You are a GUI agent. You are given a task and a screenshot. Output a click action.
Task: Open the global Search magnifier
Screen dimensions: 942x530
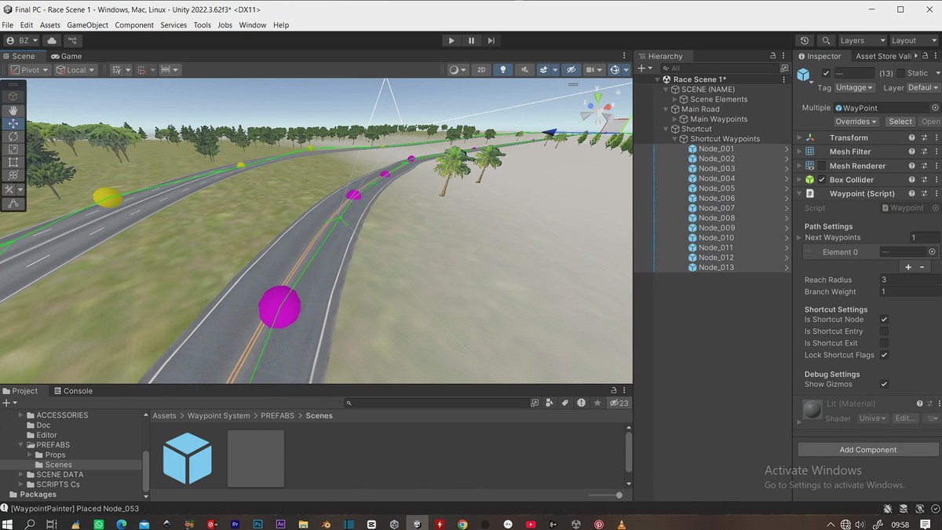pos(826,41)
